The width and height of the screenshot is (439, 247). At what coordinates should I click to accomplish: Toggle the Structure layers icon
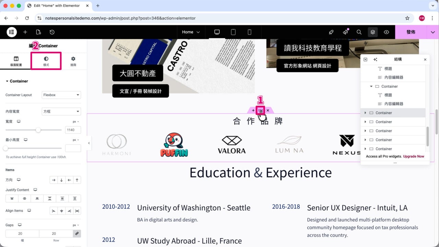tap(373, 32)
